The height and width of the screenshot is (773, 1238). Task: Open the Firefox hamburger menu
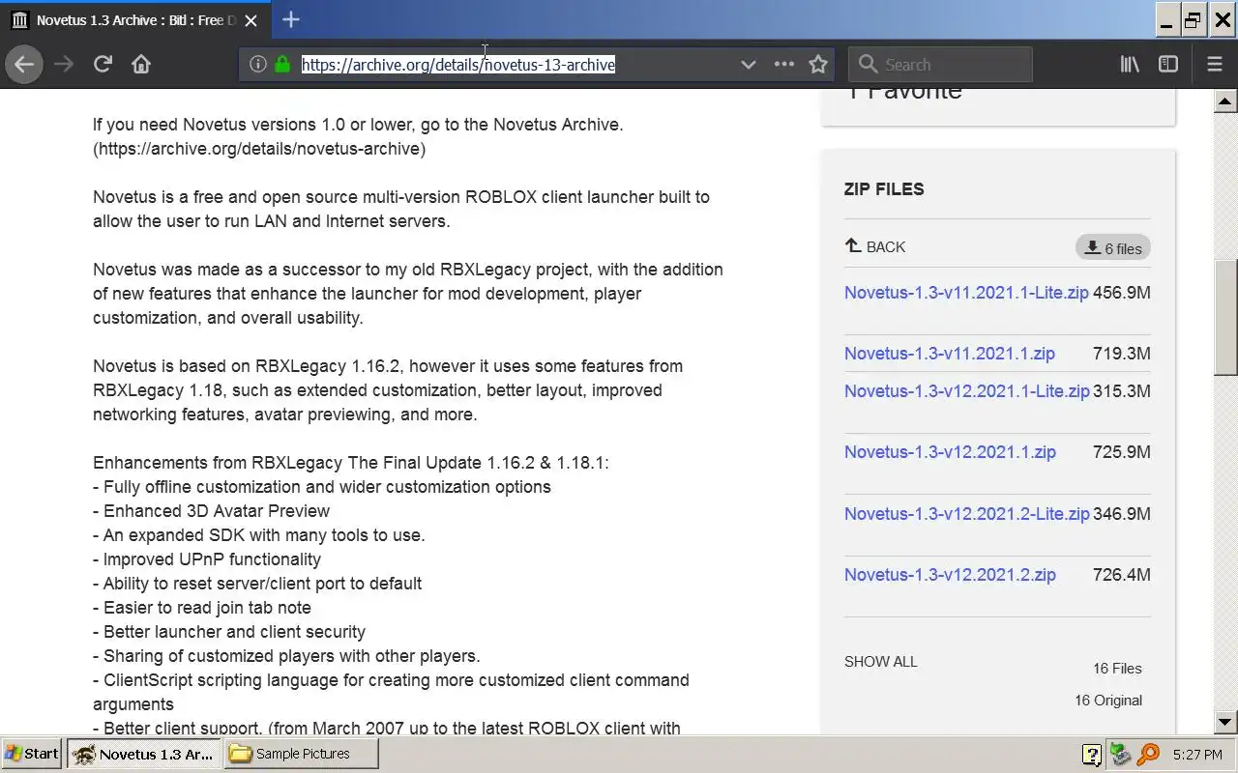(x=1215, y=65)
